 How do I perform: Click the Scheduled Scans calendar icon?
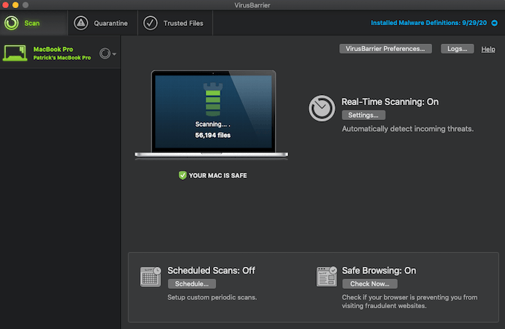point(151,276)
